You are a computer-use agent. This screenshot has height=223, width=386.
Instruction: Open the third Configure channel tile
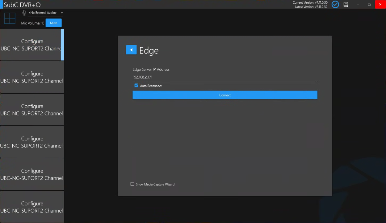click(x=32, y=110)
